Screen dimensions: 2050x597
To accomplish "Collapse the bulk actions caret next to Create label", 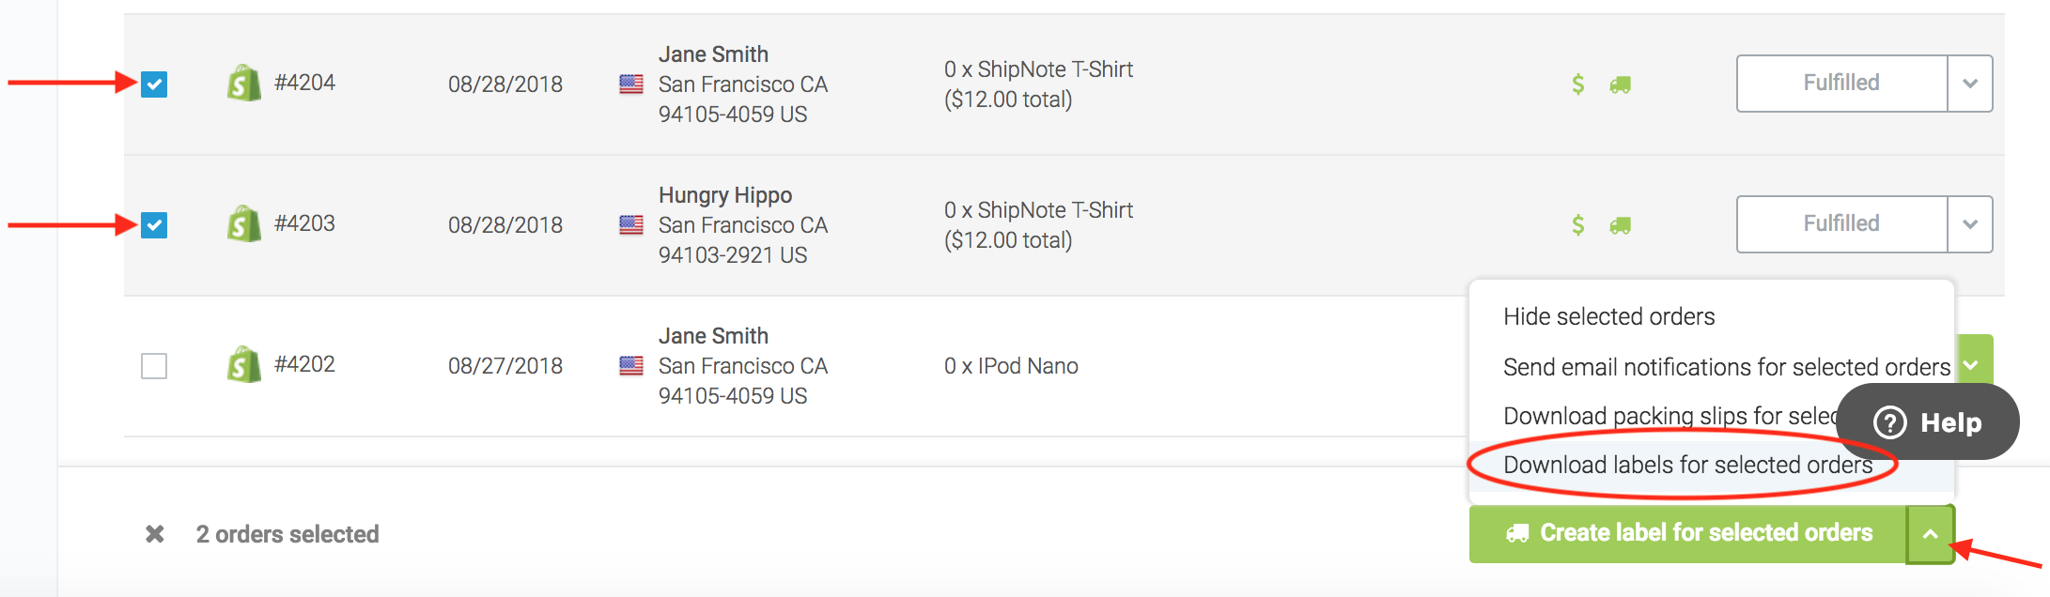I will [1931, 534].
